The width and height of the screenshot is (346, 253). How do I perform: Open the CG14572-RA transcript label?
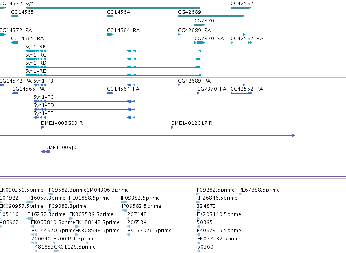point(16,30)
